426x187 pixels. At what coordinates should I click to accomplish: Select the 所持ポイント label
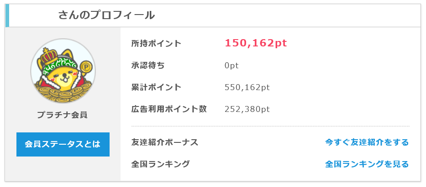[x=156, y=44]
